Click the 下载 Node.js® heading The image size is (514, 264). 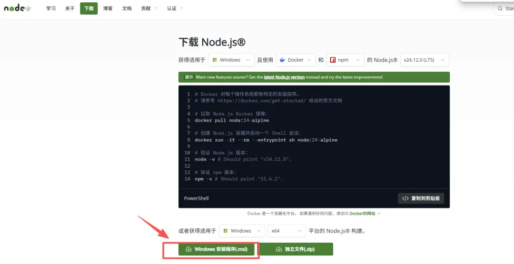(212, 42)
